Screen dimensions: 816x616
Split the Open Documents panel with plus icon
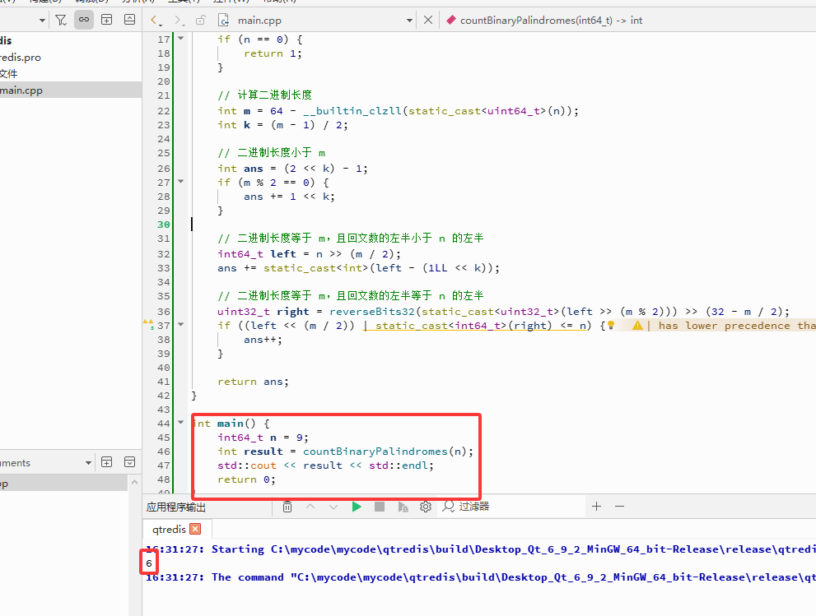(107, 462)
